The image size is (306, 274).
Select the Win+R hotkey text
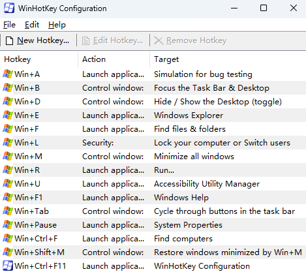27,170
